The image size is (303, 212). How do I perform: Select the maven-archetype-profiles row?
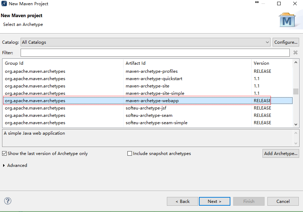coord(148,71)
